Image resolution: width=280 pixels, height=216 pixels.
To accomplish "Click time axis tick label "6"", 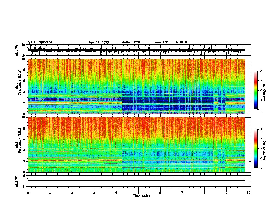I will pos(161,193).
